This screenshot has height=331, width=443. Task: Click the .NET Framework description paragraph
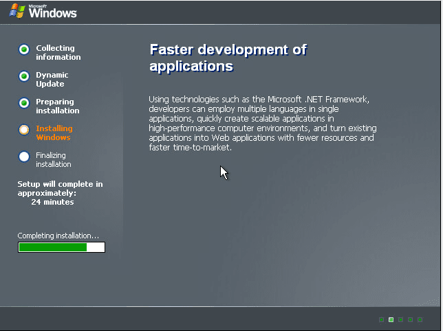click(x=263, y=123)
